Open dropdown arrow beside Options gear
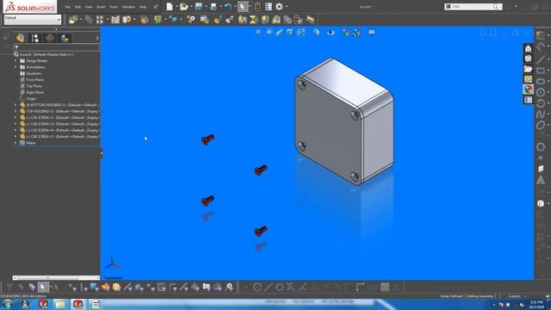This screenshot has width=551, height=310. 287,6
